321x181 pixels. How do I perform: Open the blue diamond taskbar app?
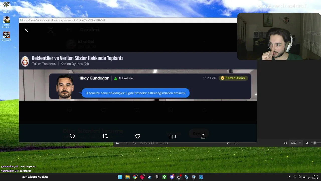click(186, 177)
